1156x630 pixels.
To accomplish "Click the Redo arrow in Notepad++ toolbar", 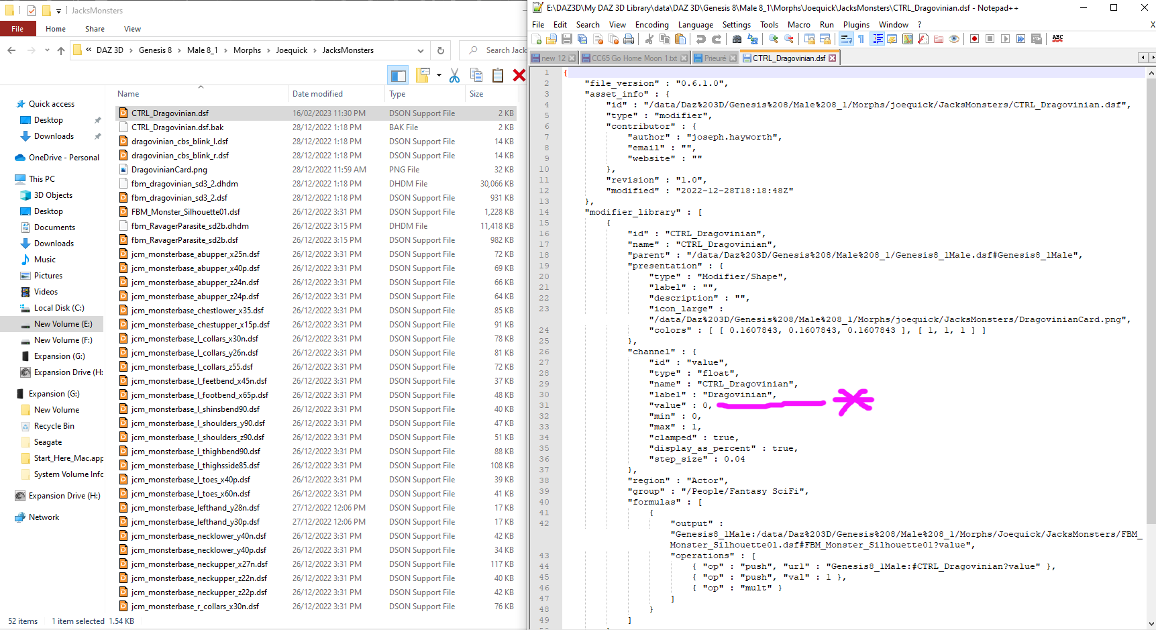I will [x=717, y=39].
